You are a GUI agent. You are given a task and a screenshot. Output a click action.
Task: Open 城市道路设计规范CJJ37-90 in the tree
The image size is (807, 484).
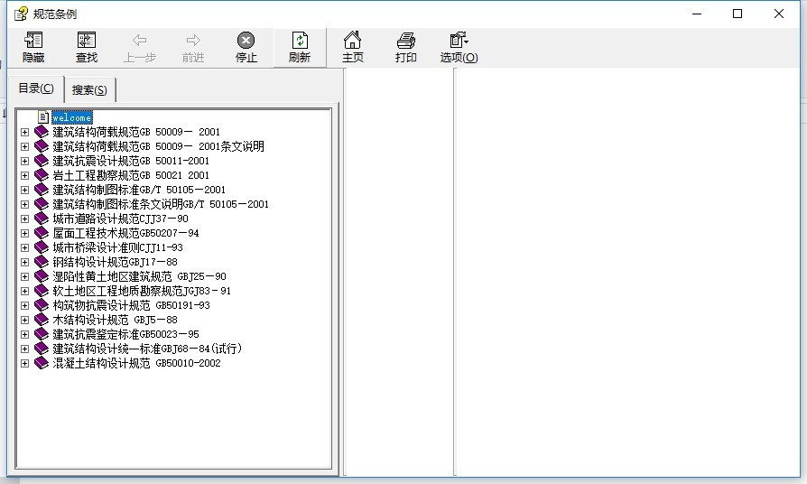tap(120, 219)
